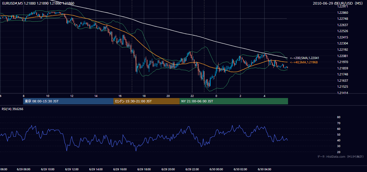367x172 pixels.
Task: Click the London 15:30-21:00 JST session bar
Action: pos(146,101)
